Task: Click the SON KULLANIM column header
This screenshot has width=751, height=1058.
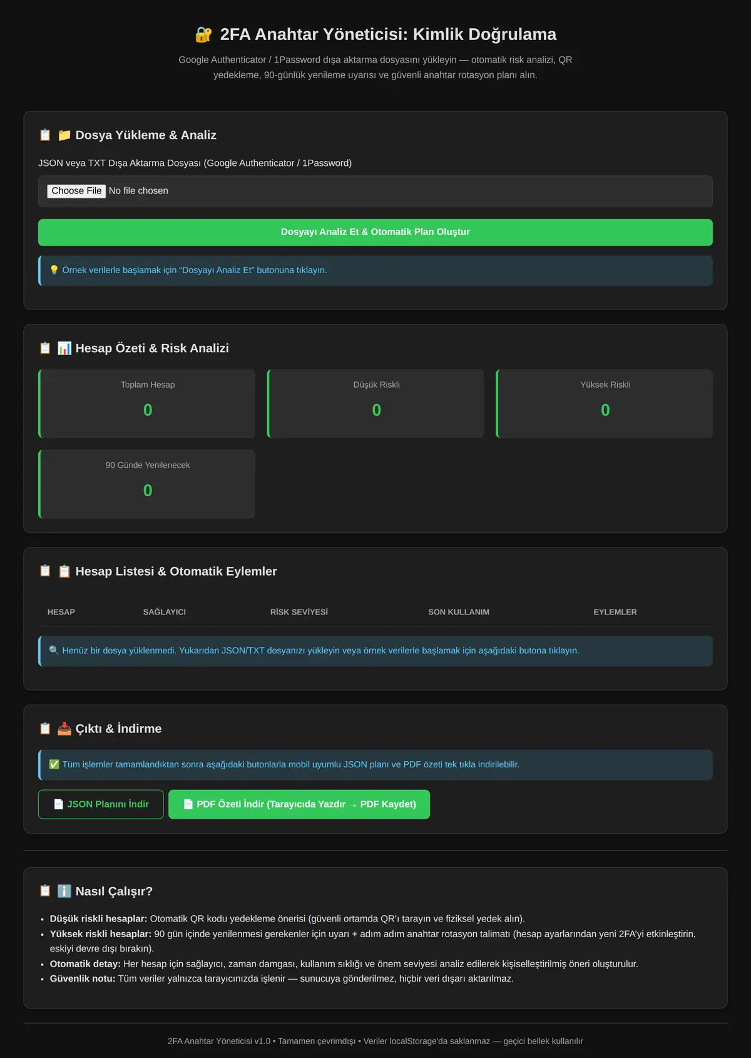Action: [x=459, y=612]
